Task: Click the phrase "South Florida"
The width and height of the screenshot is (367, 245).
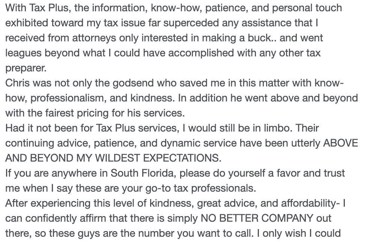Action: click(x=142, y=173)
